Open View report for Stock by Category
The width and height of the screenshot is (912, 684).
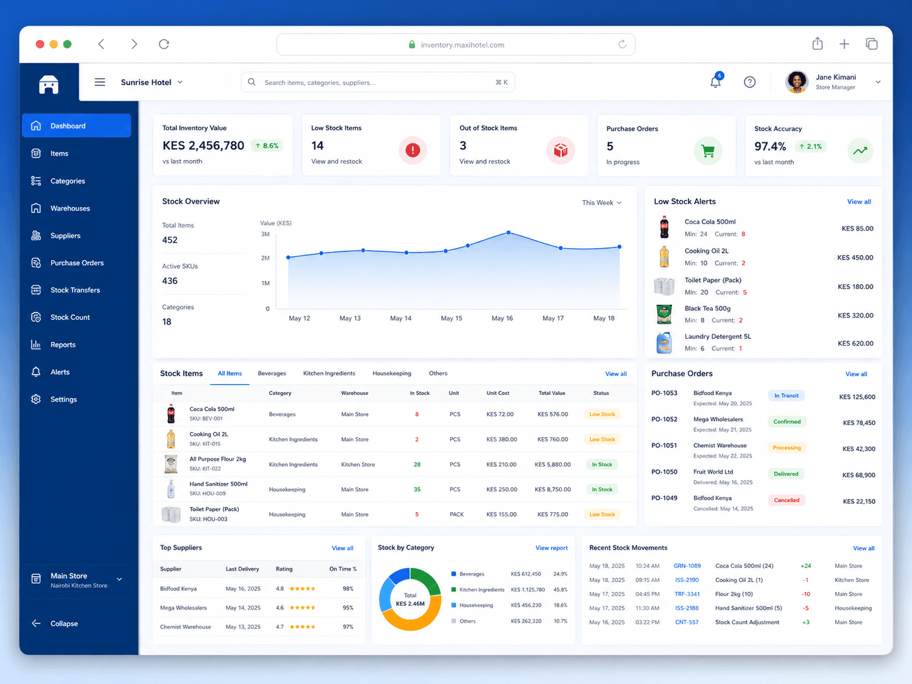click(x=552, y=548)
